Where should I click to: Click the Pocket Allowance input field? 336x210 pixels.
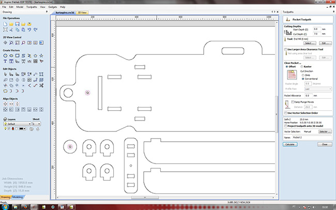pos(309,96)
